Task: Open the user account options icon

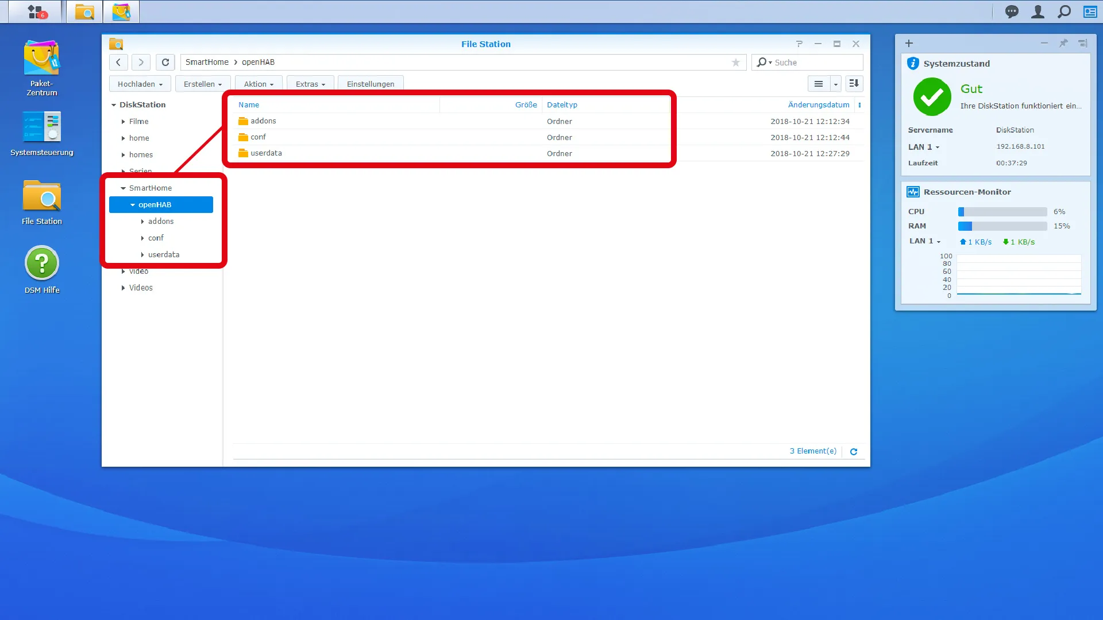Action: coord(1038,11)
